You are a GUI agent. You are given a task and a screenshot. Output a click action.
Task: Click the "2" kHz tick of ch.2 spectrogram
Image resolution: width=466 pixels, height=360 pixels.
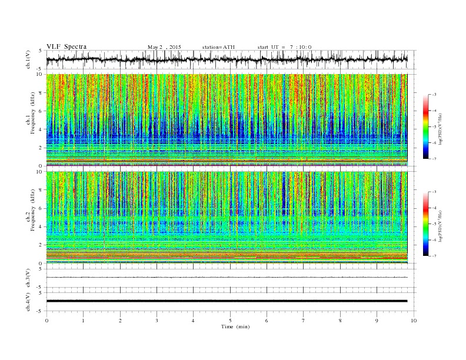[x=41, y=245]
